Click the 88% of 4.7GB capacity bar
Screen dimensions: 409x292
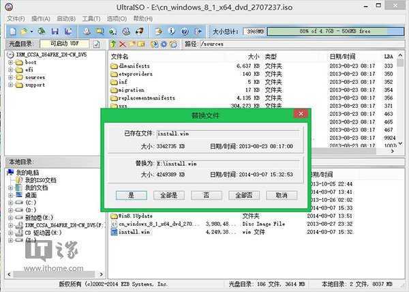click(x=335, y=31)
